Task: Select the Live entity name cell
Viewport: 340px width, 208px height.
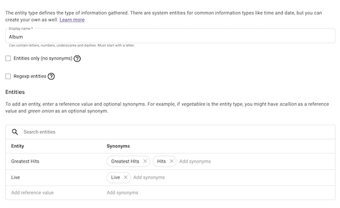Action: coord(15,177)
